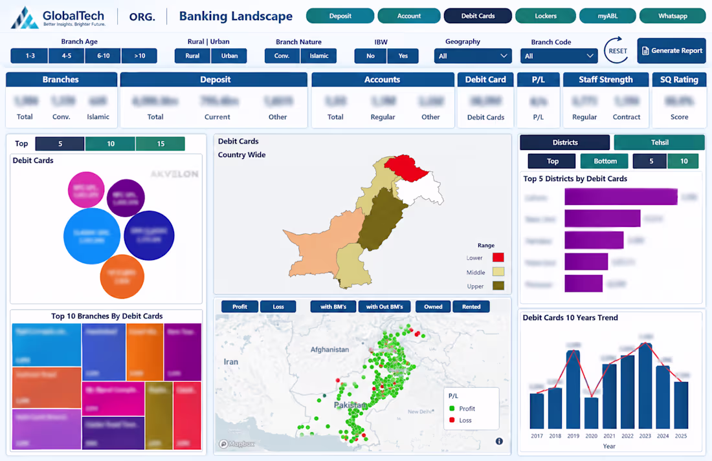The height and width of the screenshot is (461, 712).
Task: Show branches with Out BM's
Action: (x=384, y=306)
